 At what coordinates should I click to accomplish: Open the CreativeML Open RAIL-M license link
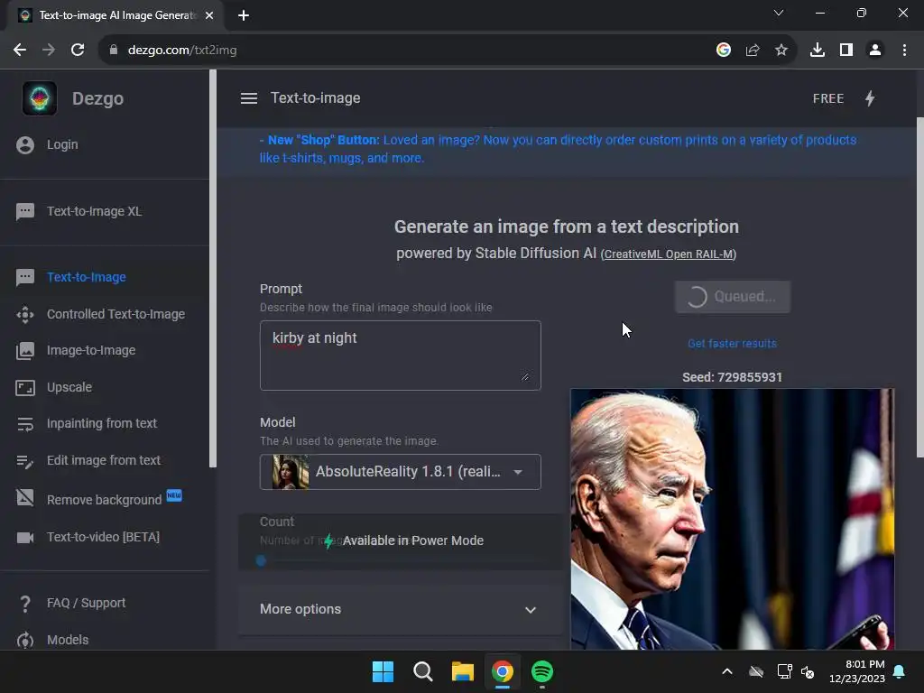pyautogui.click(x=669, y=254)
